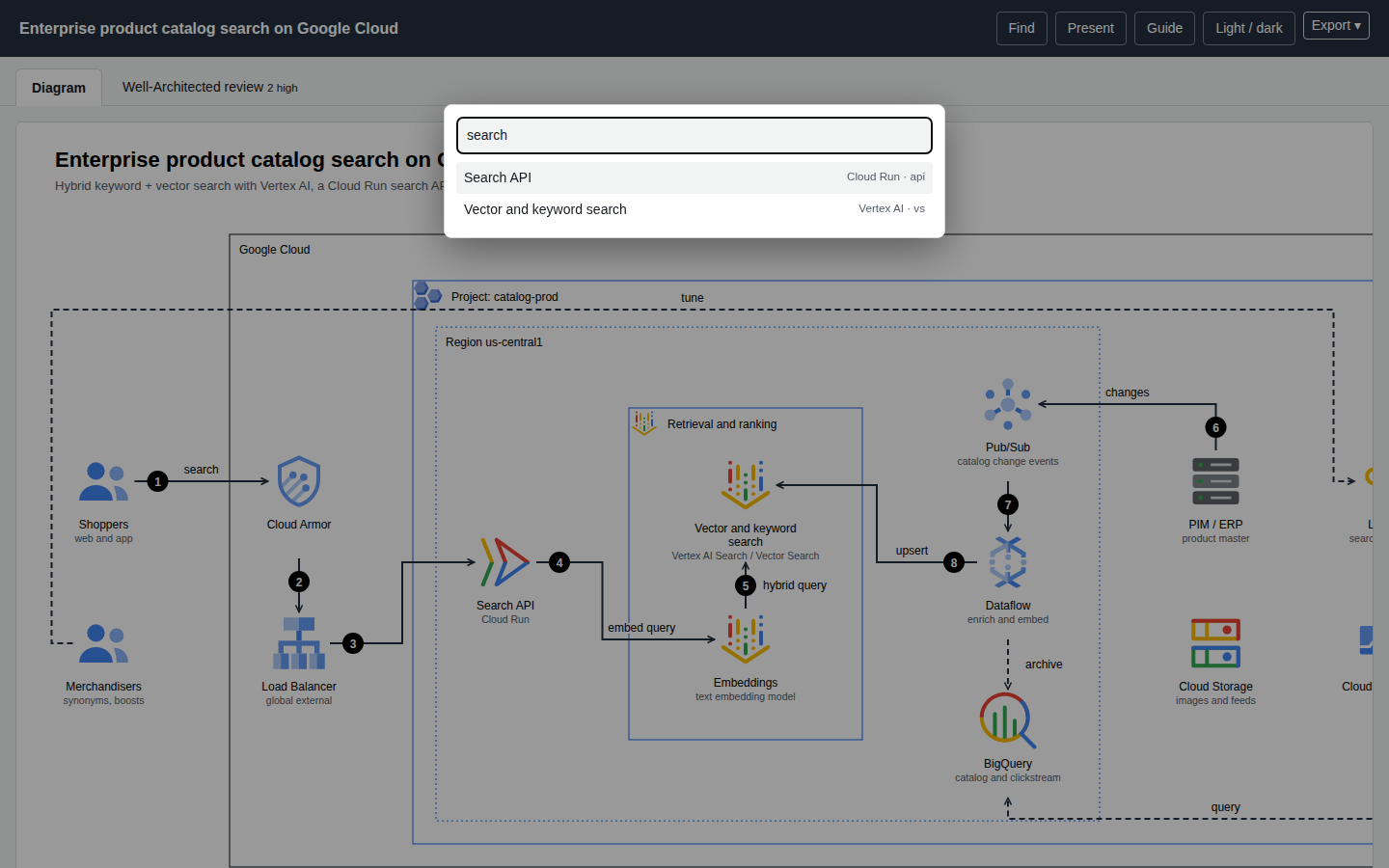Screen dimensions: 1389x868
Task: Click the PIM / ERP server icon
Action: pyautogui.click(x=1215, y=481)
